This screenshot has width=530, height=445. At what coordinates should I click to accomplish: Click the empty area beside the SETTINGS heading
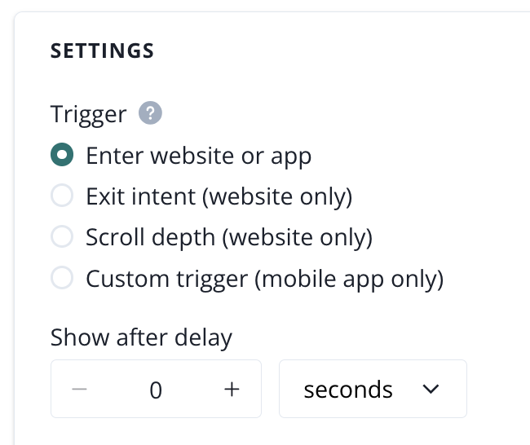(x=326, y=51)
